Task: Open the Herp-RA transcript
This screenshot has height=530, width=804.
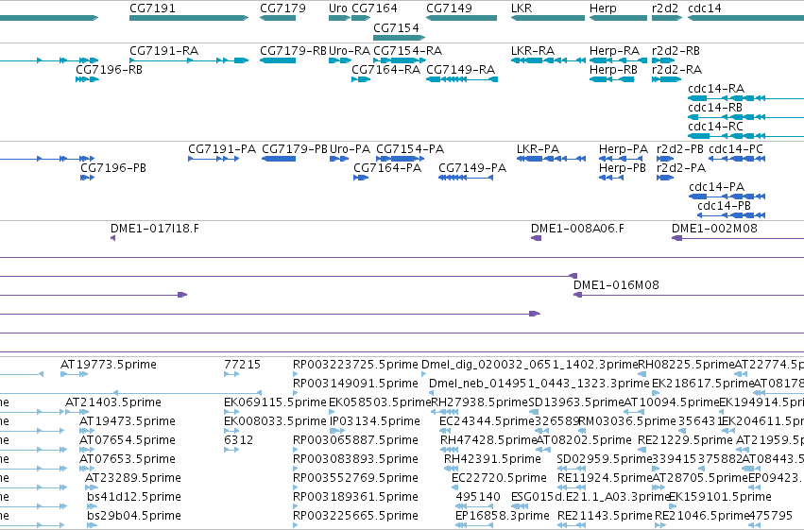Action: coord(619,60)
